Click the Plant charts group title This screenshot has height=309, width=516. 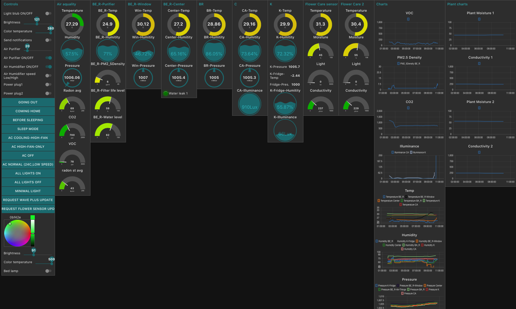point(457,4)
